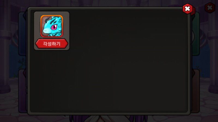The width and height of the screenshot is (218, 122).
Task: Click the dragon's pink eye
Action: pyautogui.click(x=54, y=27)
